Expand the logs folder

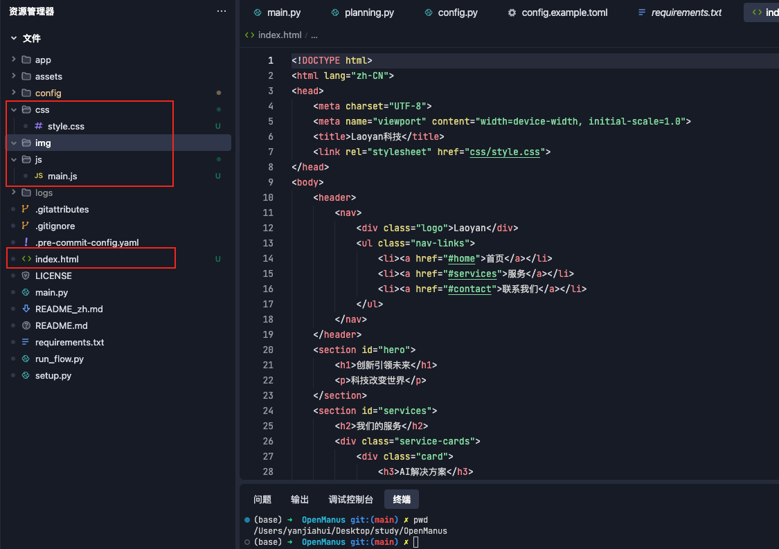pyautogui.click(x=14, y=192)
